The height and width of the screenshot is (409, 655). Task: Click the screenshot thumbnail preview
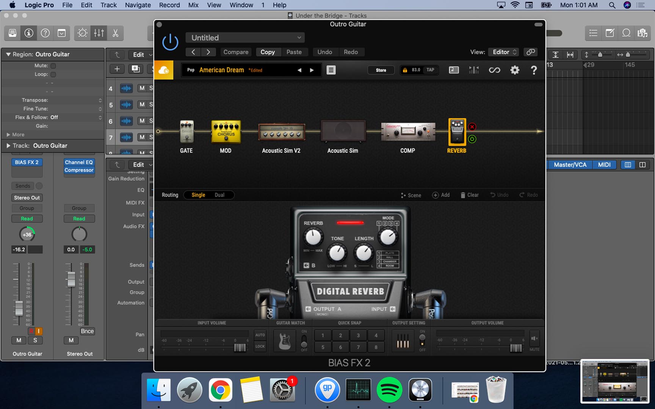point(614,381)
